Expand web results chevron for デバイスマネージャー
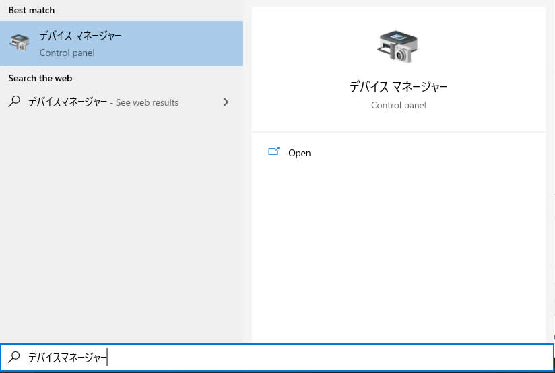Screen dimensions: 555x373 point(226,102)
